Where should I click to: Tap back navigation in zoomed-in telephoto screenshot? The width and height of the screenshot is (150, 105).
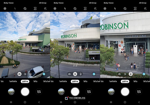coord(139,102)
